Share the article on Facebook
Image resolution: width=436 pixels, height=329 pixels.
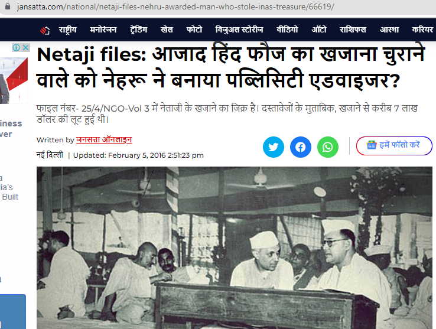[x=301, y=147]
